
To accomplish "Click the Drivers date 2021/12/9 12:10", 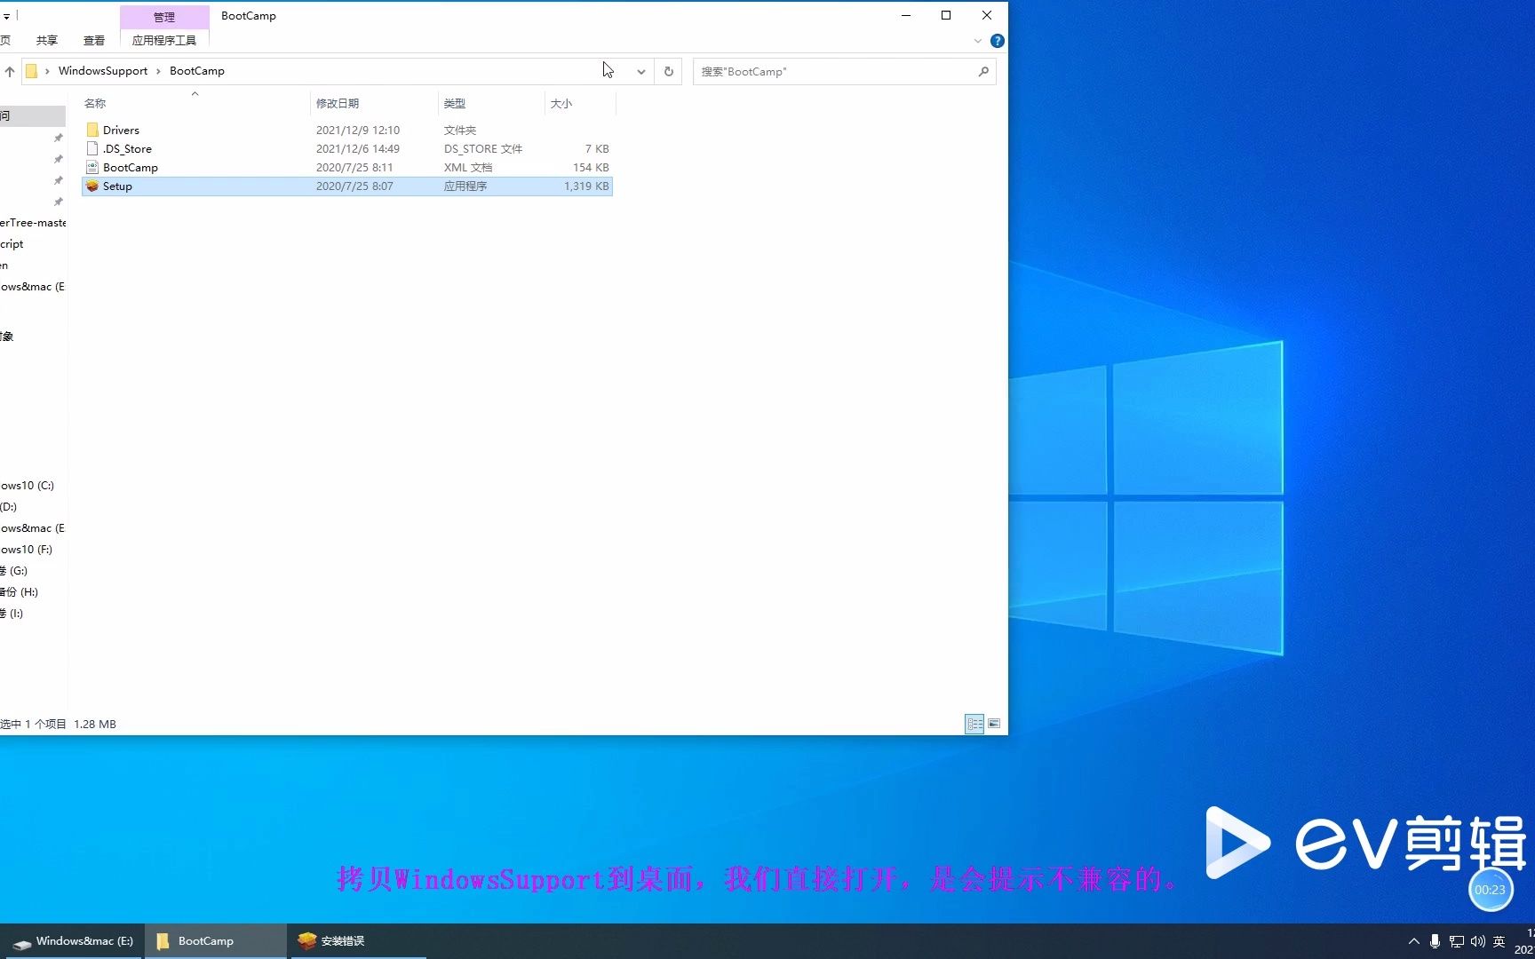I will (358, 130).
